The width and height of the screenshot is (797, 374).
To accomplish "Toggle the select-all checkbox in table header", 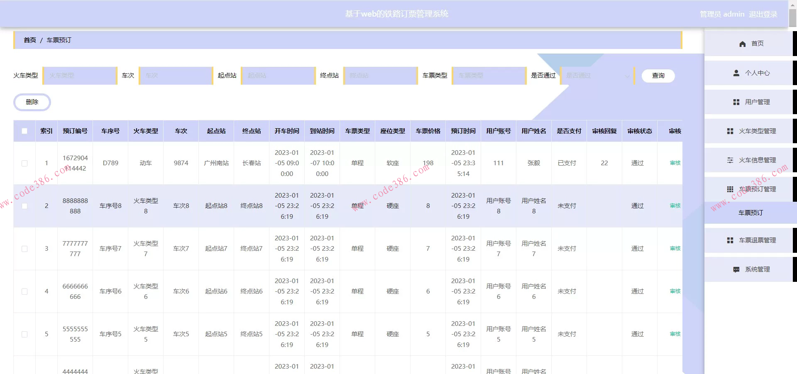I will pyautogui.click(x=24, y=131).
